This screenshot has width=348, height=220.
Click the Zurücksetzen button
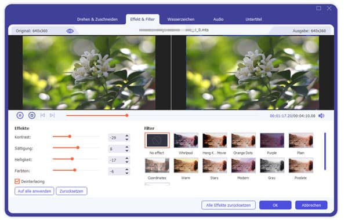71,191
